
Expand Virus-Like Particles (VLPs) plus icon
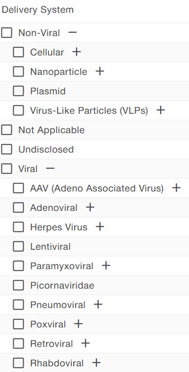(x=160, y=110)
